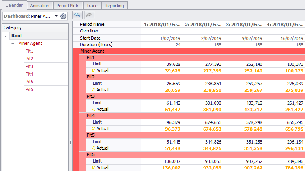Open dashboard settings gear icon

point(63,16)
